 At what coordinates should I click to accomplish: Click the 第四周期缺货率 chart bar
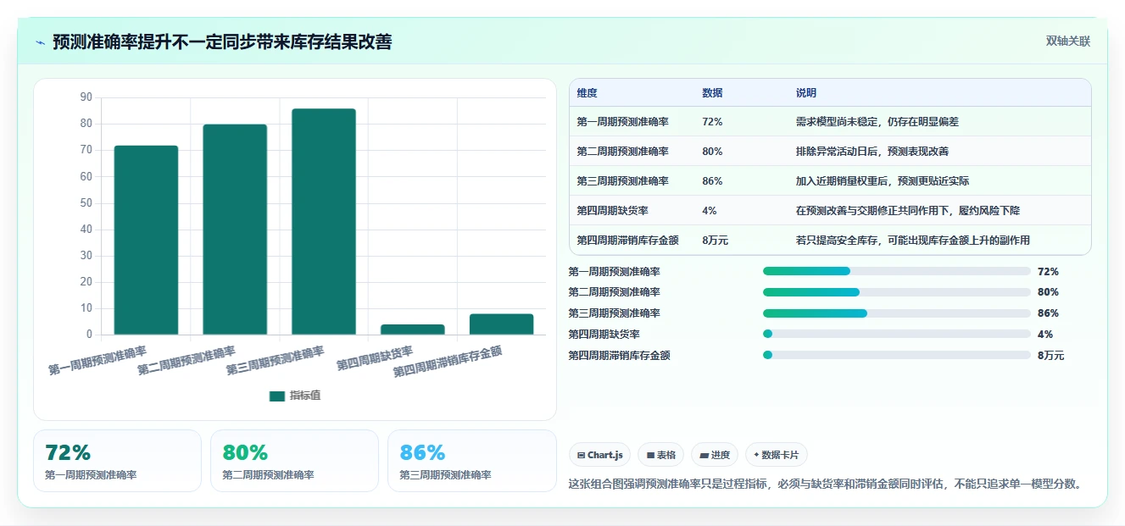(413, 329)
